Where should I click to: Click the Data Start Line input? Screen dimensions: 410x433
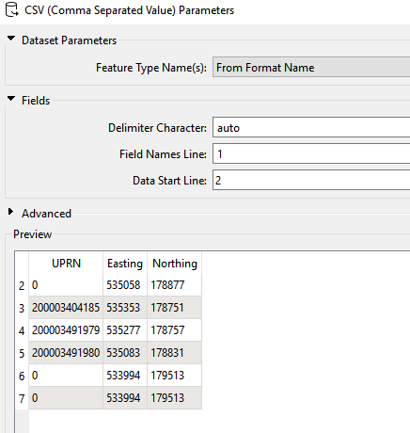(311, 180)
